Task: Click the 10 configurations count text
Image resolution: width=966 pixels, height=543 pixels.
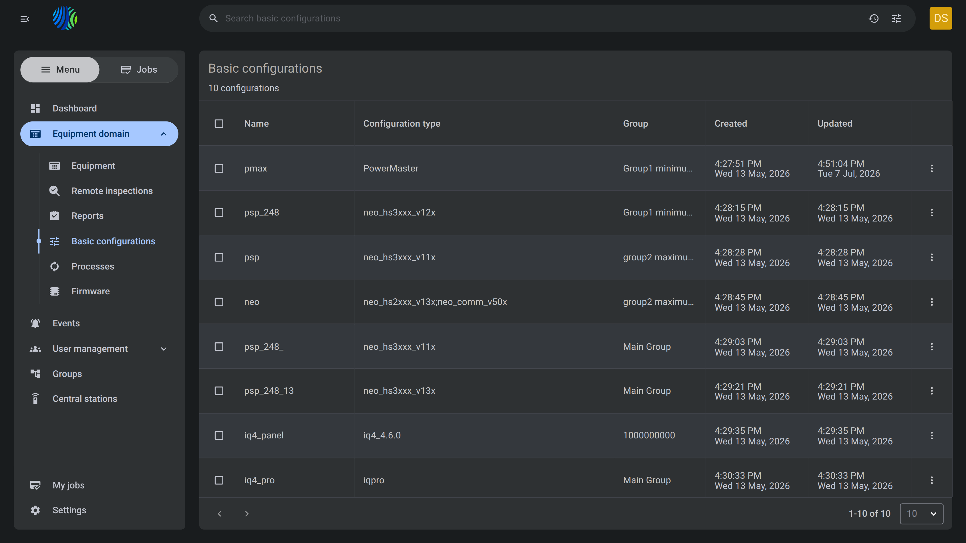Action: pyautogui.click(x=243, y=88)
